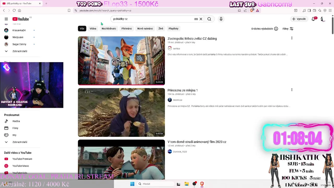Click the taskbar Hledat search box
The height and width of the screenshot is (188, 334).
click(155, 184)
